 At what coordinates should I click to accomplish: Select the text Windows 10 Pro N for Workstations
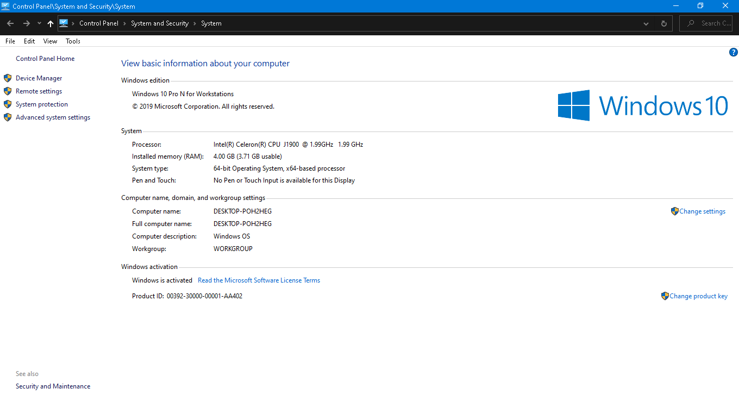click(183, 94)
